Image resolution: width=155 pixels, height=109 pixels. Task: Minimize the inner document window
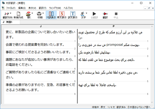[x=145, y=8]
